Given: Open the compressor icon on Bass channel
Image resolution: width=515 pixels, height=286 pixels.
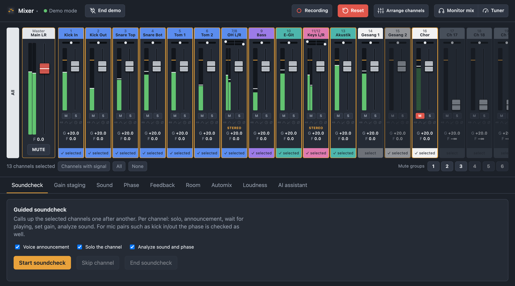Looking at the screenshot, I should 262,122.
